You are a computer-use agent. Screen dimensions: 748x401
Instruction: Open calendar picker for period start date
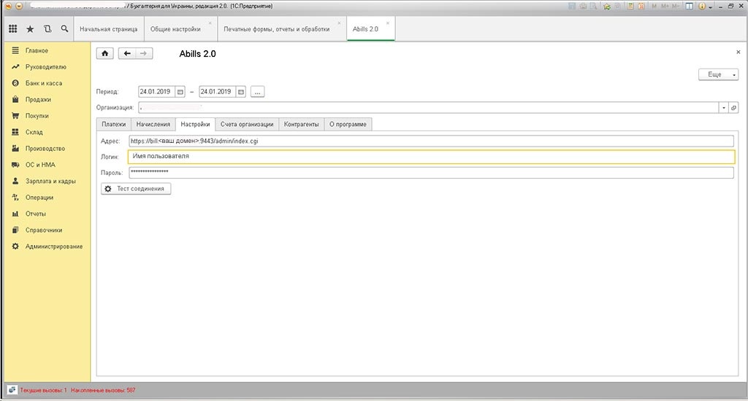click(180, 92)
